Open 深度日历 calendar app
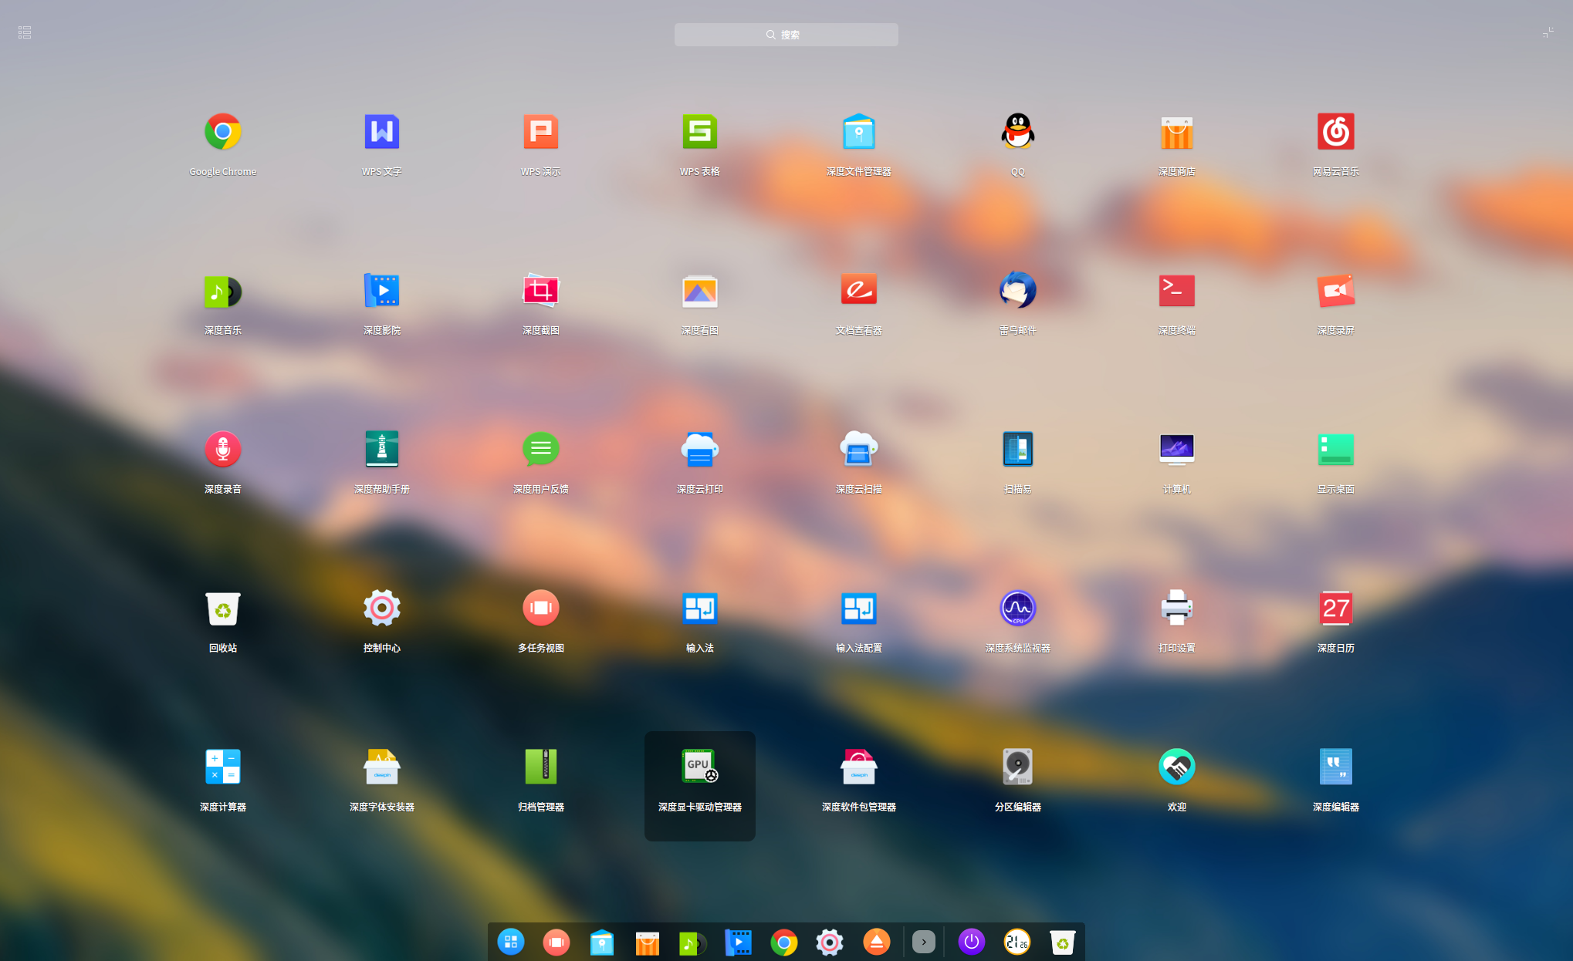The height and width of the screenshot is (961, 1573). (x=1335, y=609)
